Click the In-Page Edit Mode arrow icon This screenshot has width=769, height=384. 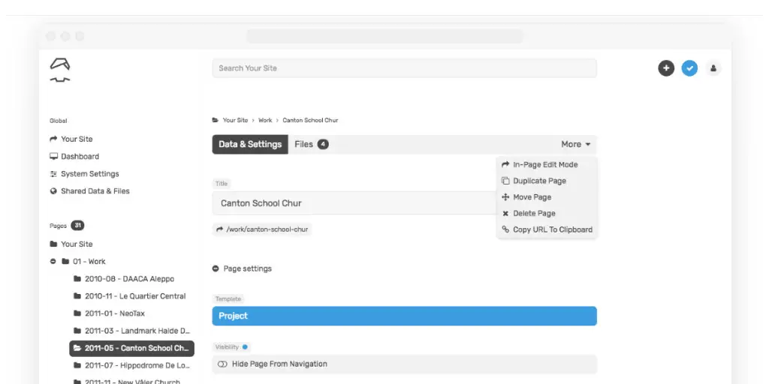click(x=505, y=164)
